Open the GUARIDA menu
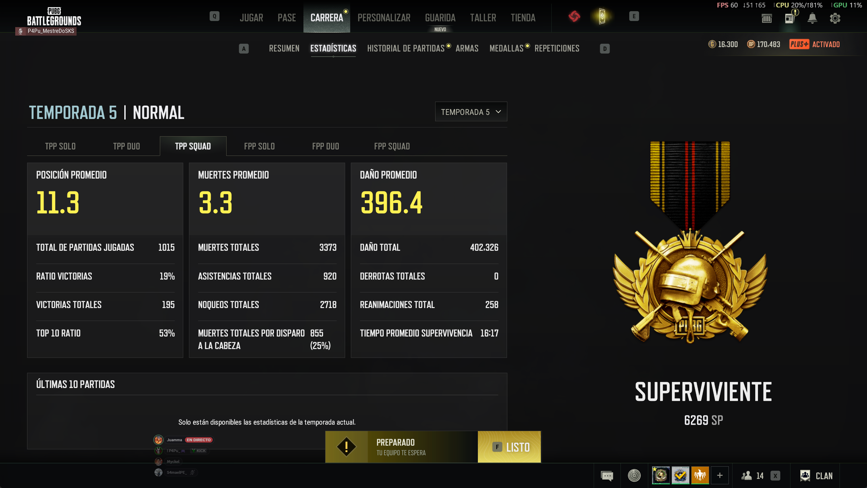The height and width of the screenshot is (488, 867). point(440,18)
